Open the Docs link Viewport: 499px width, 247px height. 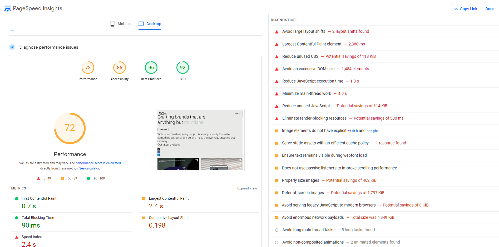tap(490, 9)
